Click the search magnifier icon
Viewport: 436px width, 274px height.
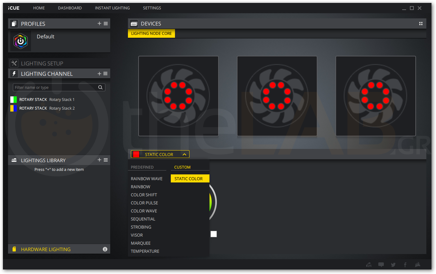(x=101, y=87)
